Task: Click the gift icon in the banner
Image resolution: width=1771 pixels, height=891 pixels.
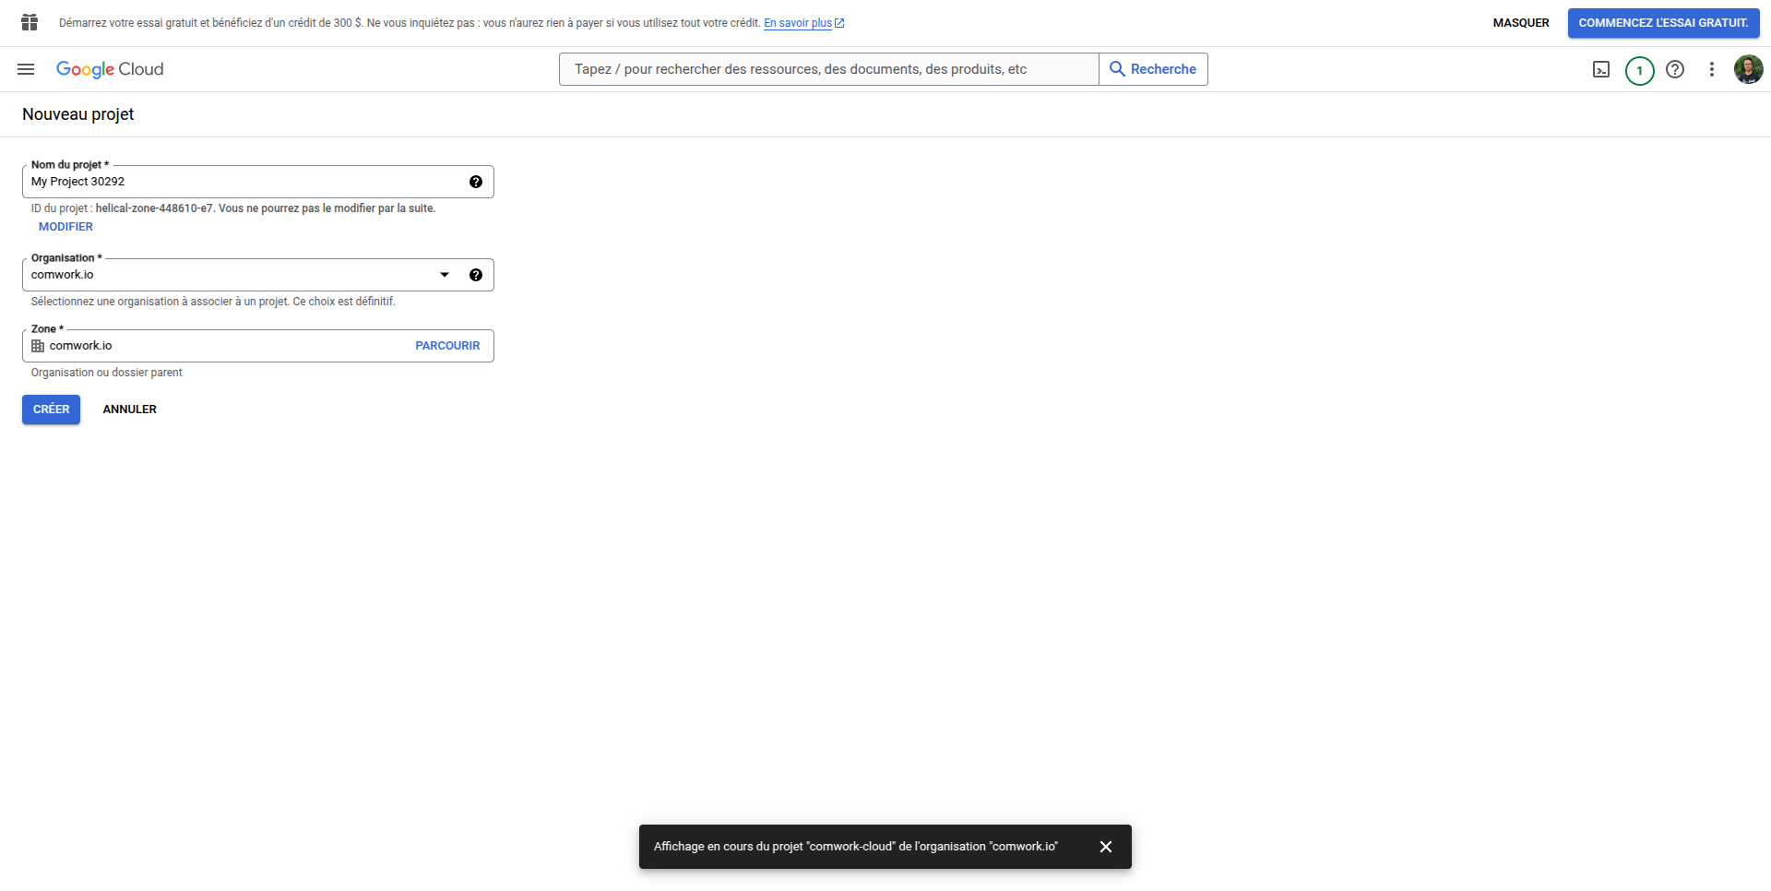Action: pos(30,22)
